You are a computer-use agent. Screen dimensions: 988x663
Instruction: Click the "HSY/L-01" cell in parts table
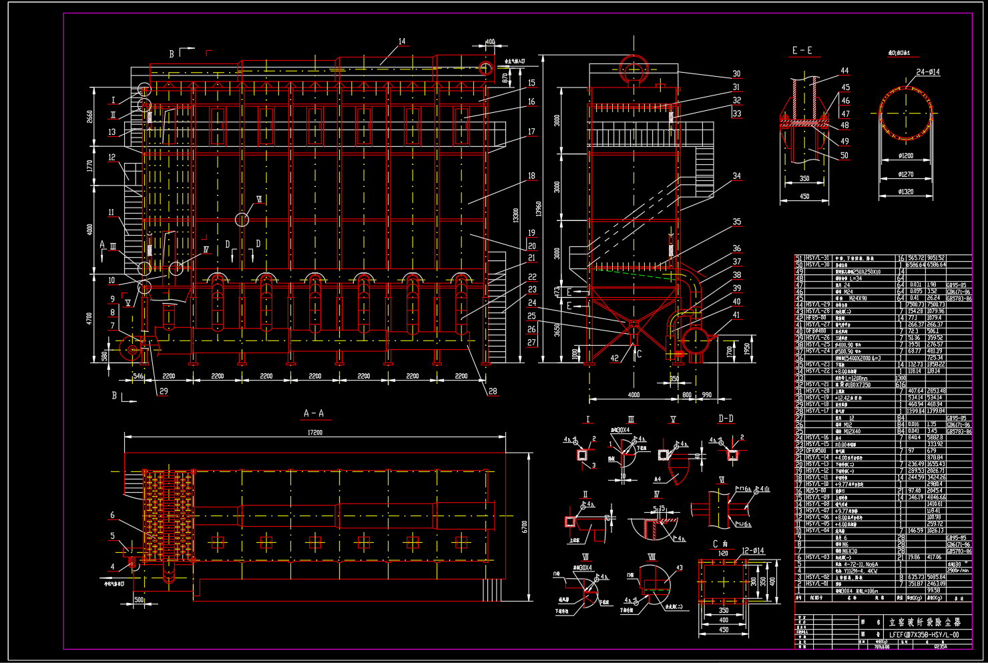click(x=818, y=584)
